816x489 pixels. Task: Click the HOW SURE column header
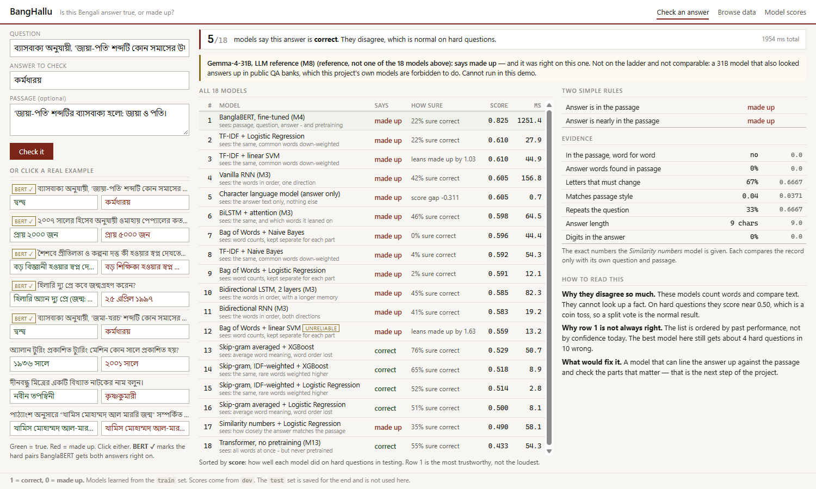[427, 105]
